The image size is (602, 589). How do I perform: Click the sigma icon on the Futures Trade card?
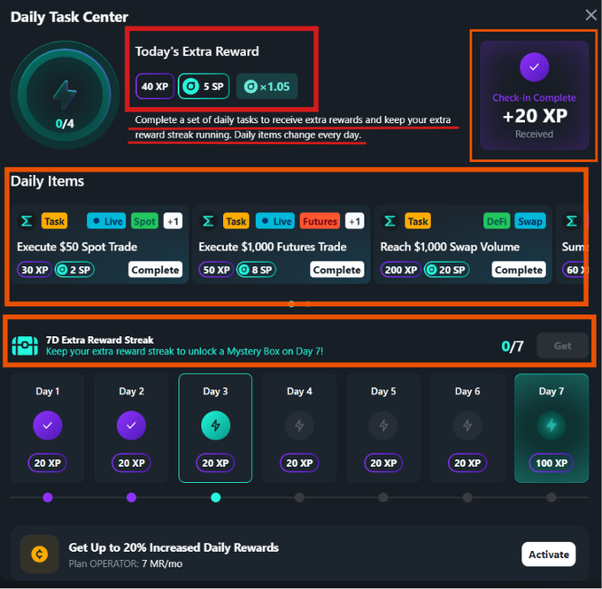click(208, 221)
